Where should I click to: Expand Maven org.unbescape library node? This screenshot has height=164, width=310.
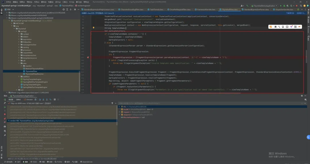pos(7,92)
